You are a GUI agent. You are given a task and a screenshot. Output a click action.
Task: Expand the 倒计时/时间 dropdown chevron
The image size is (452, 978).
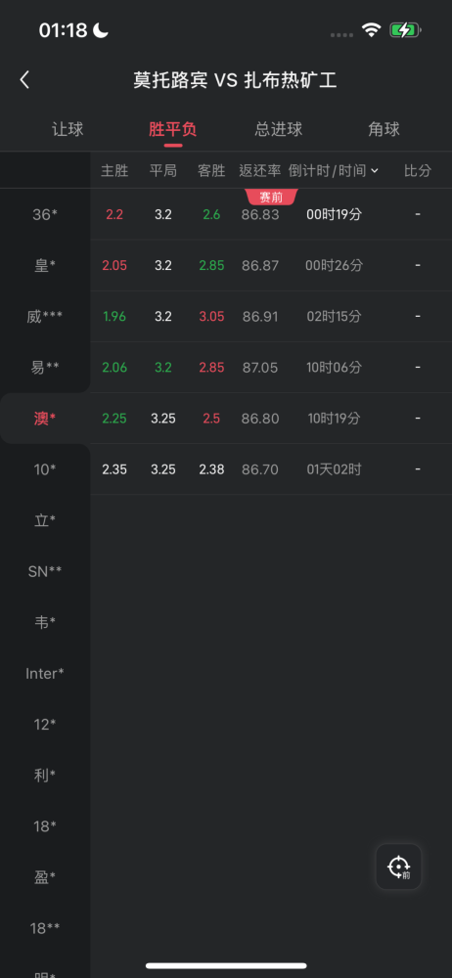coord(375,171)
